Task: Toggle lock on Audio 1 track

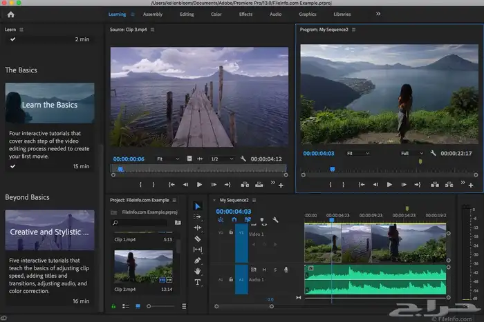Action: (231, 279)
